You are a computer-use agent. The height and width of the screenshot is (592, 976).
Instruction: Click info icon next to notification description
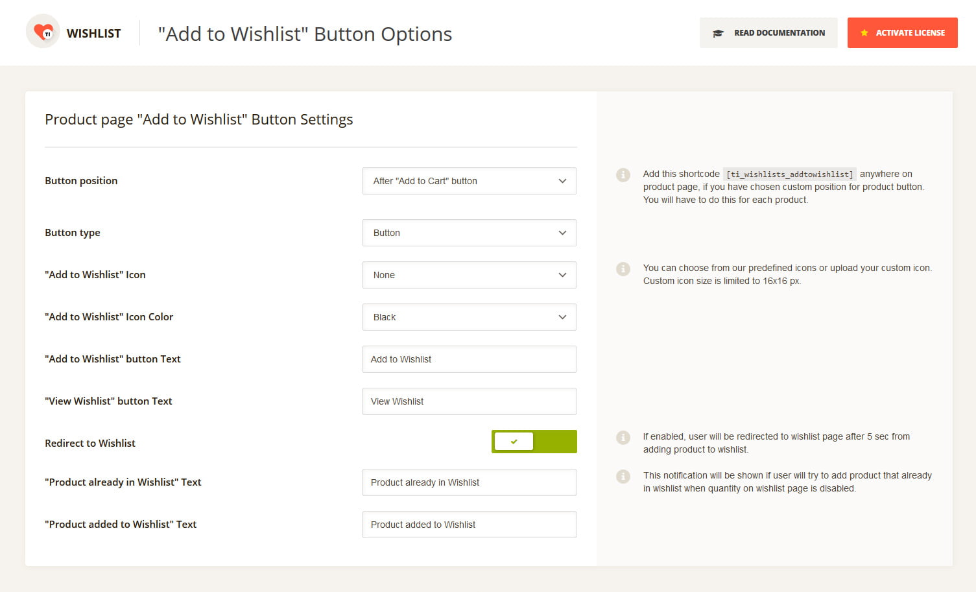coord(623,477)
